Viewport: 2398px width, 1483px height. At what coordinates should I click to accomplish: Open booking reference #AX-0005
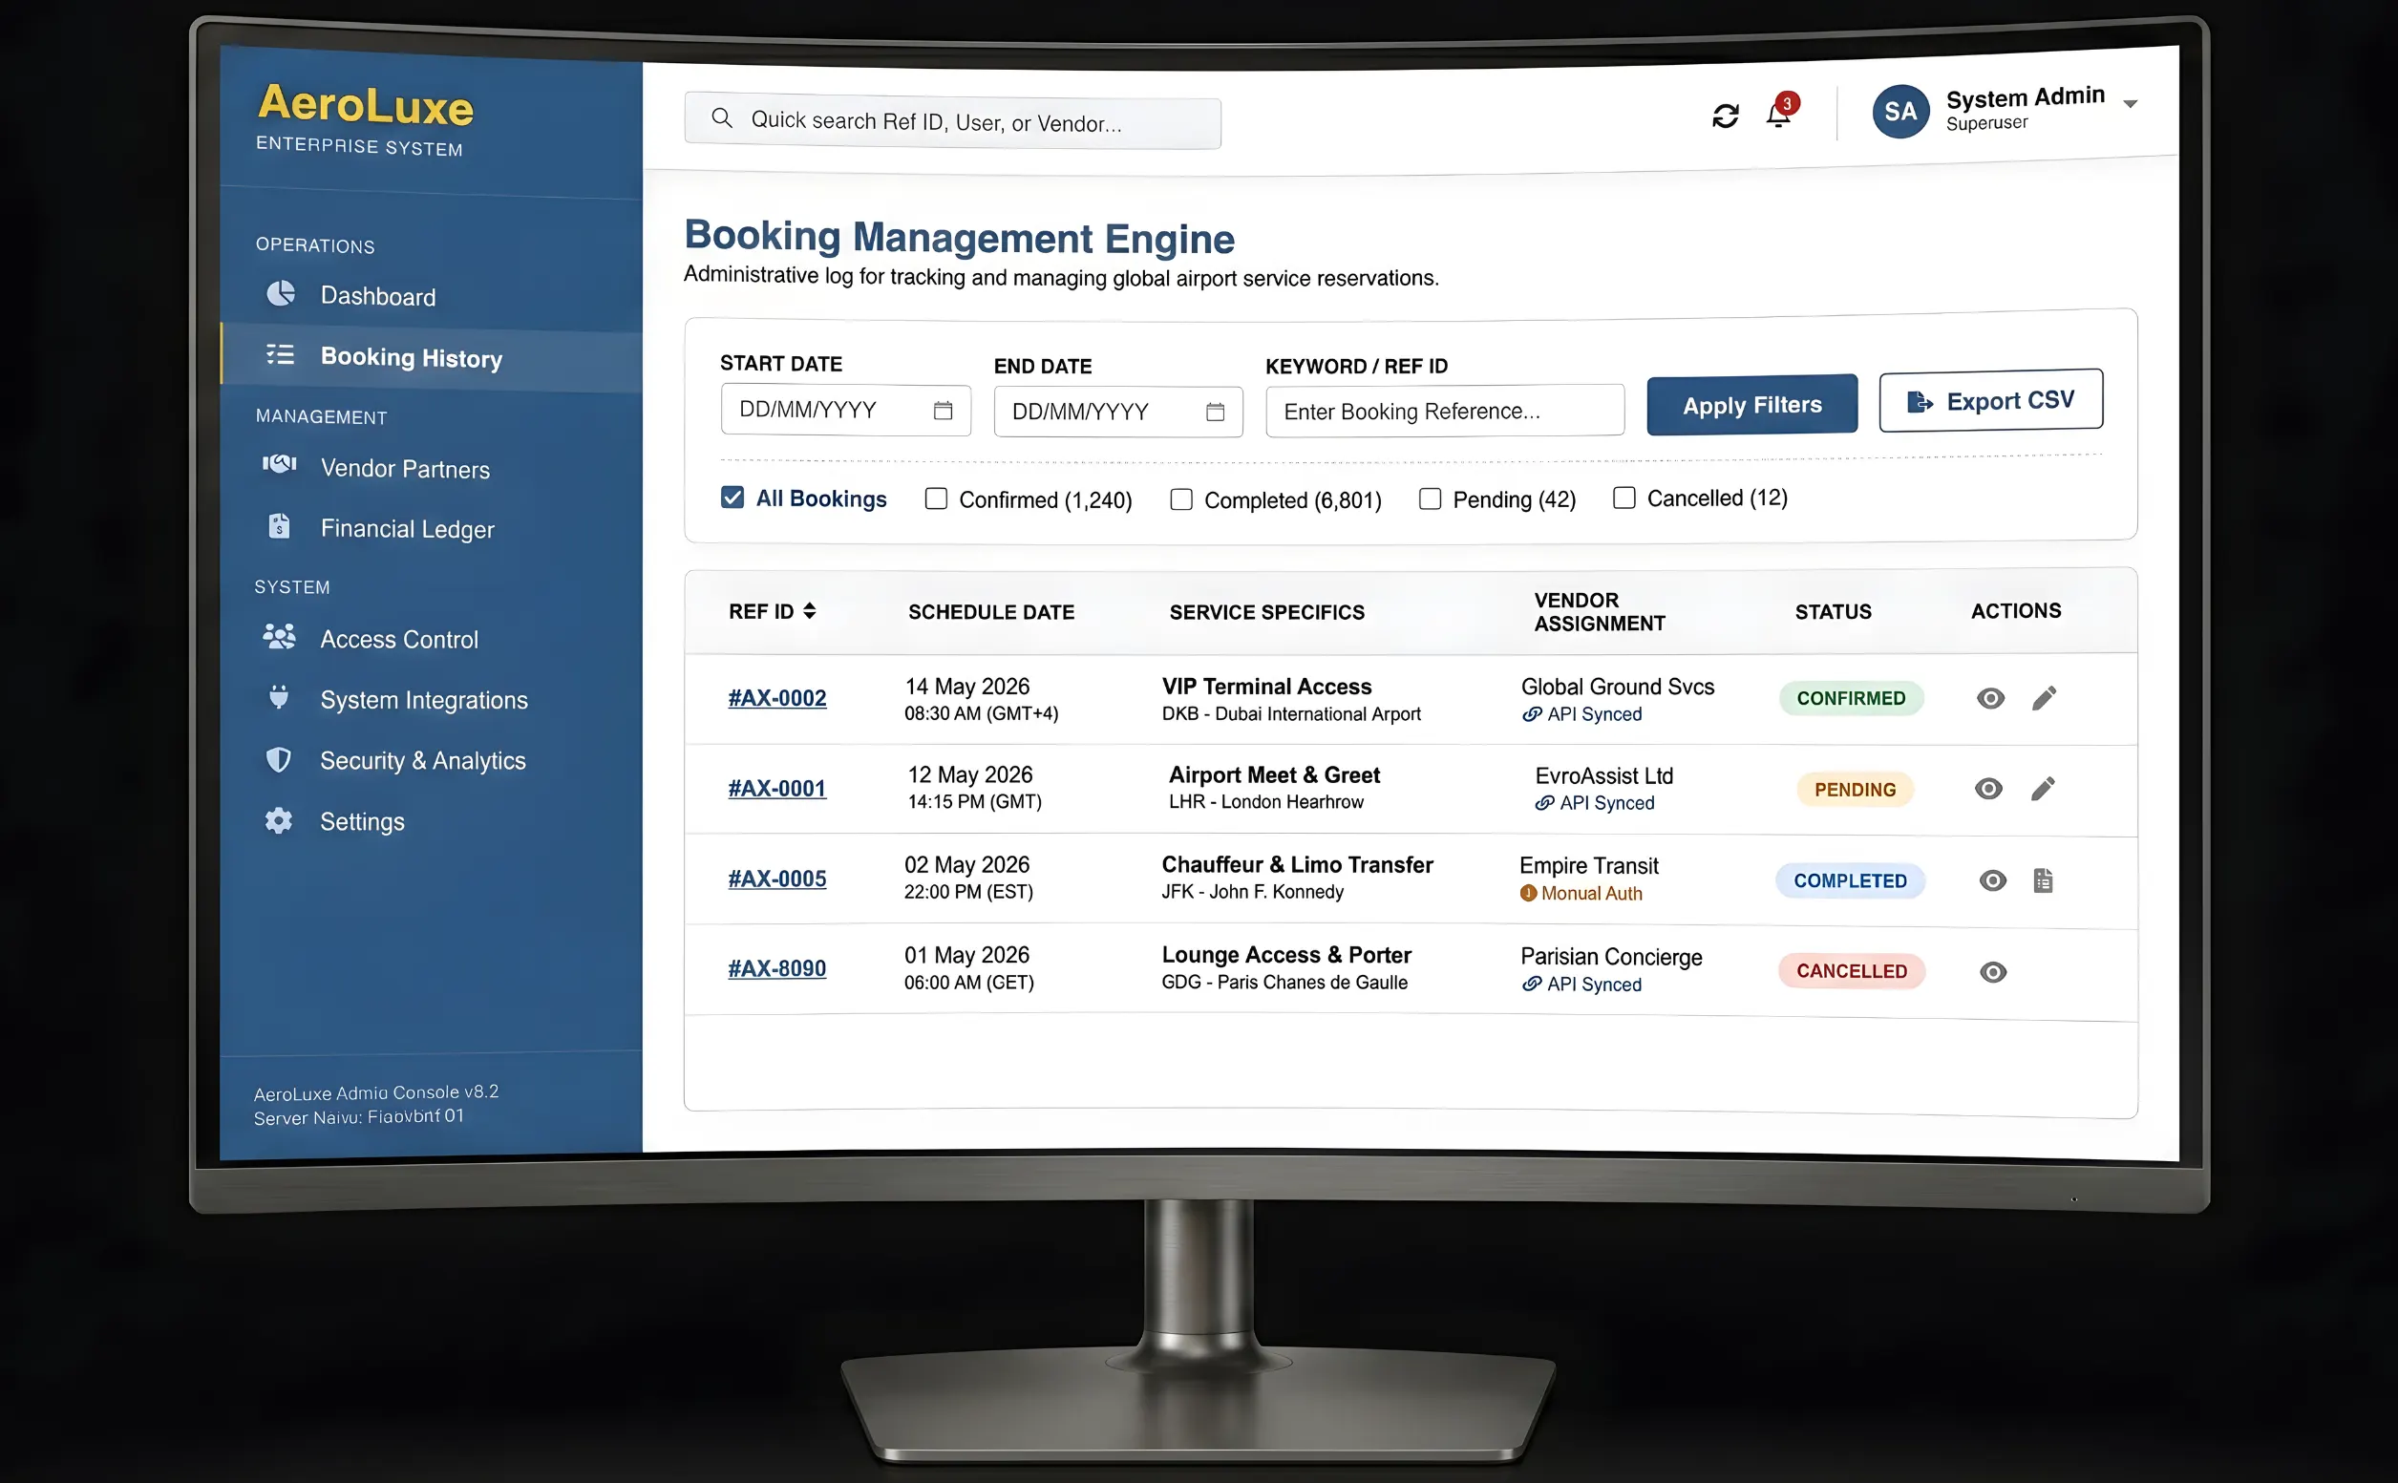tap(776, 879)
